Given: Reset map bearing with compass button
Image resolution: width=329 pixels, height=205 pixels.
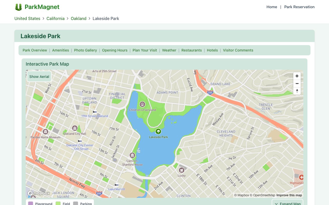Looking at the screenshot, I should pos(297,91).
